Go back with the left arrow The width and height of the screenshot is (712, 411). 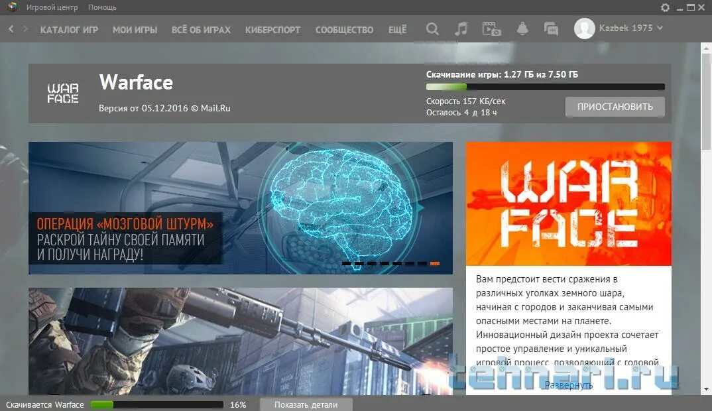pos(11,29)
